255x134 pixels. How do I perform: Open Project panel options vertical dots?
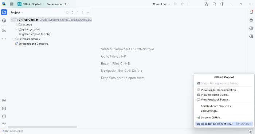(83, 12)
